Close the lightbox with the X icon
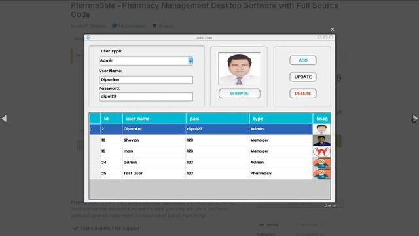419x236 pixels. [x=333, y=29]
